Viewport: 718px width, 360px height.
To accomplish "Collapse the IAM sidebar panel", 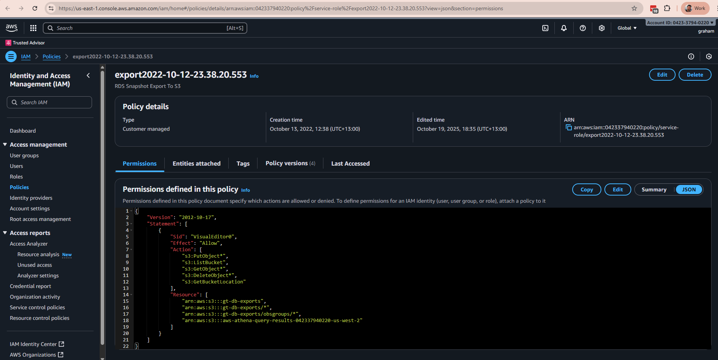I will point(88,75).
